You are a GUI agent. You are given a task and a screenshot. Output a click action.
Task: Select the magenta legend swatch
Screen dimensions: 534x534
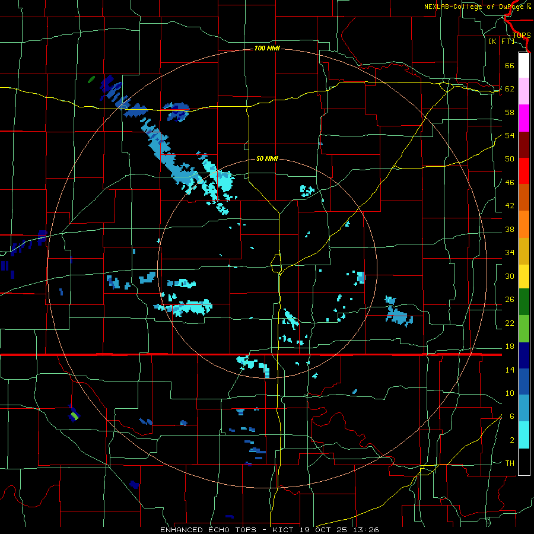click(x=524, y=118)
